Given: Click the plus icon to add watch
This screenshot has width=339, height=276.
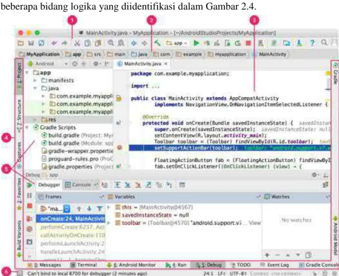Looking at the screenshot, I should click(x=267, y=255).
